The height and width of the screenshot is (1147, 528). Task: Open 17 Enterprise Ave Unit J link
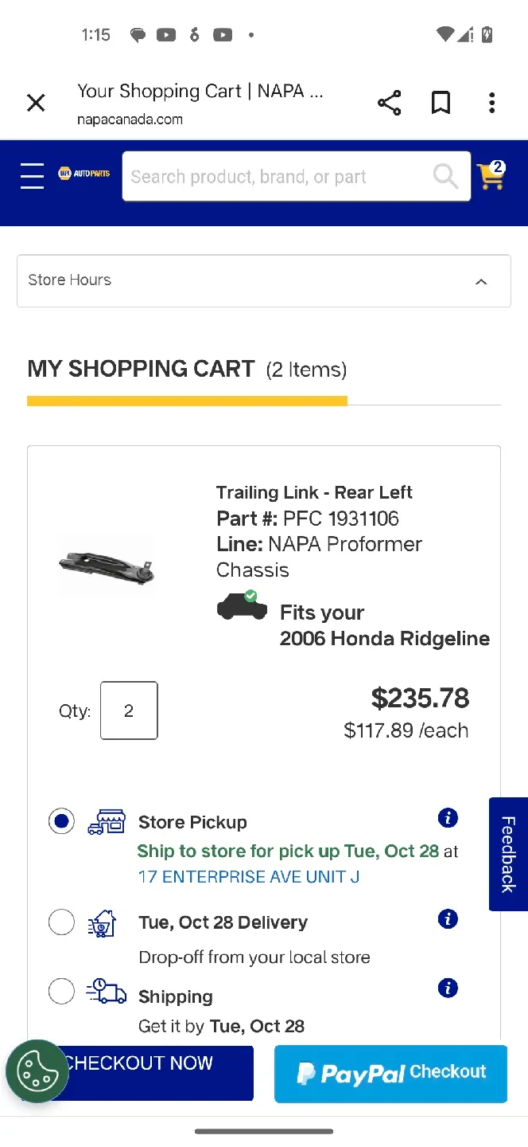(x=248, y=876)
